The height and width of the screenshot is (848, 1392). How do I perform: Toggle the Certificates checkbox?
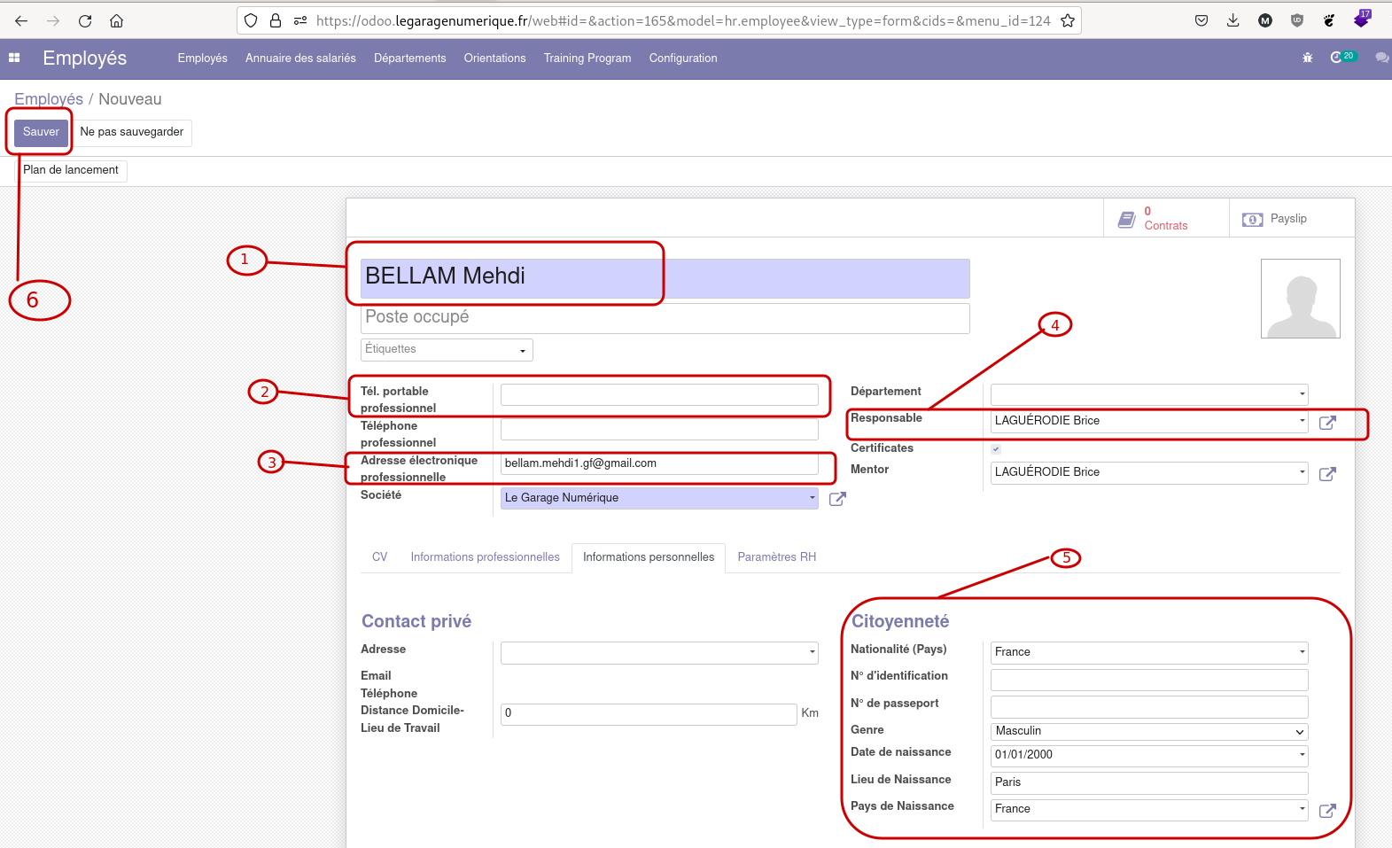coord(996,449)
